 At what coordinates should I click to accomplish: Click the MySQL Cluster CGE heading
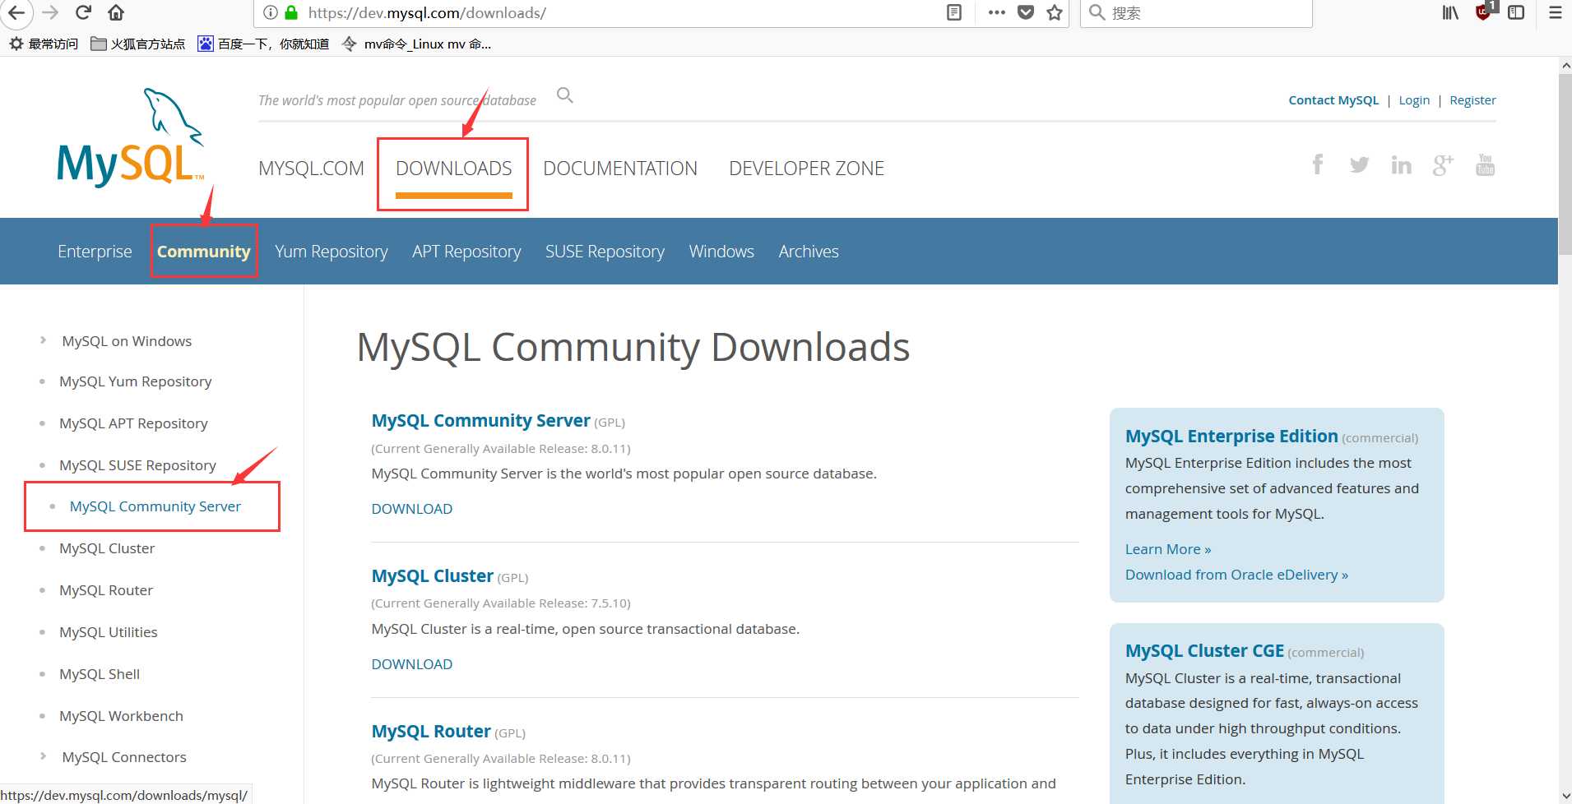1204,651
